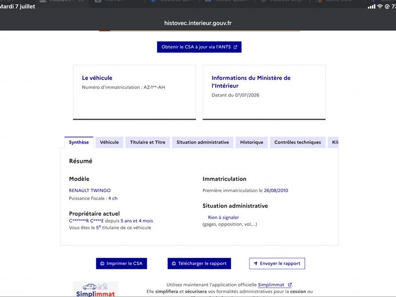The height and width of the screenshot is (297, 396).
Task: Click the 5e titulaire de ce véhicule text
Action: click(123, 228)
